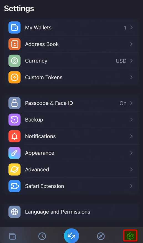Viewport: 143px width, 243px height.
Task: Switch to the wallet tab in bottom bar
Action: [12, 236]
